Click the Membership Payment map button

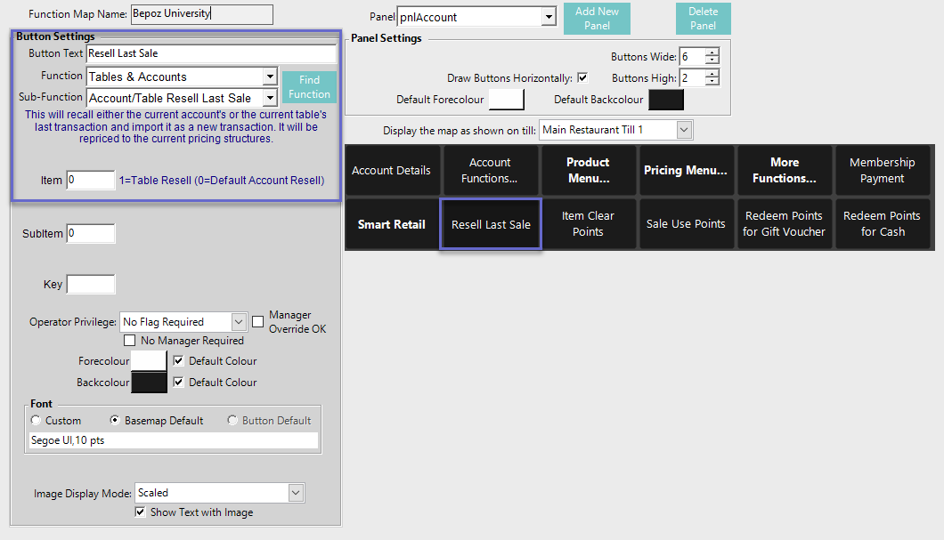pyautogui.click(x=882, y=170)
